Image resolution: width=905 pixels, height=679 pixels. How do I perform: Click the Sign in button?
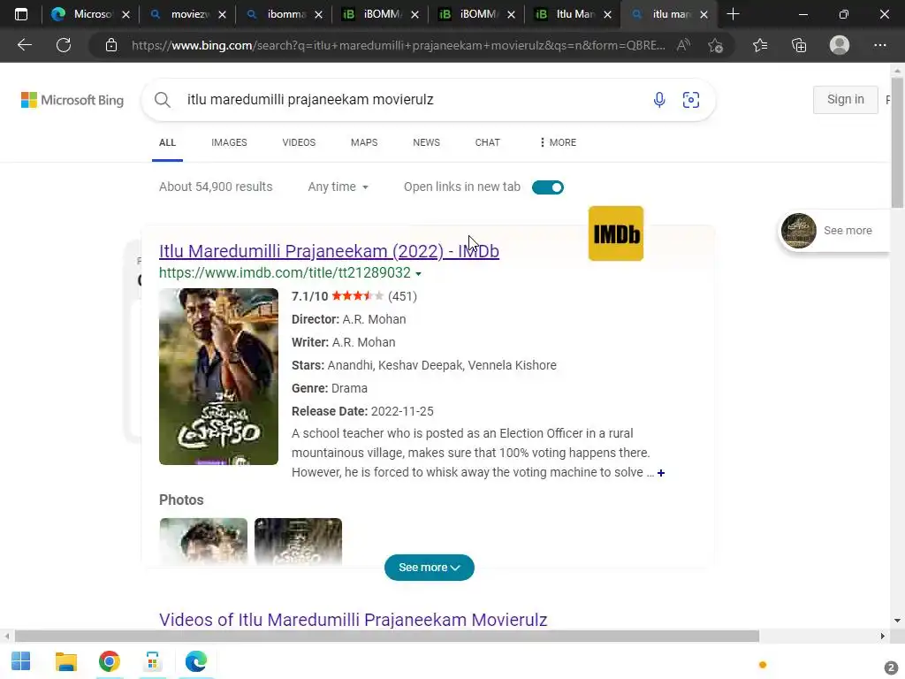coord(845,100)
